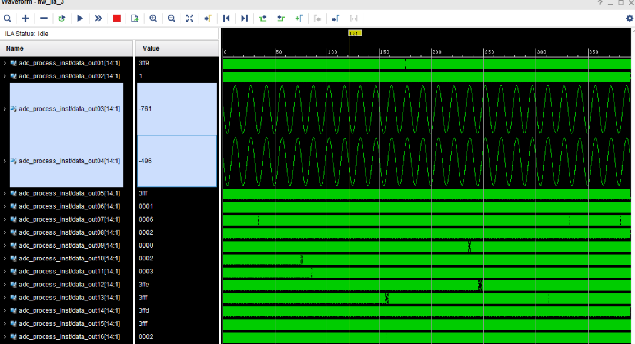The width and height of the screenshot is (635, 344).
Task: Add a marker with the green plus icon
Action: click(299, 18)
